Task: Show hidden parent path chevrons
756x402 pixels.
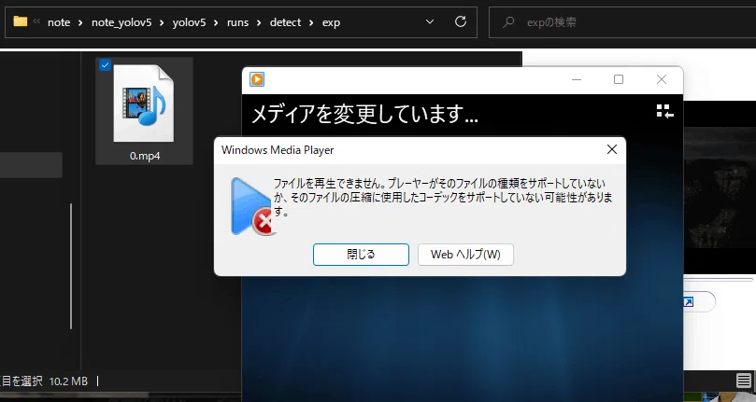Action: pyautogui.click(x=36, y=21)
